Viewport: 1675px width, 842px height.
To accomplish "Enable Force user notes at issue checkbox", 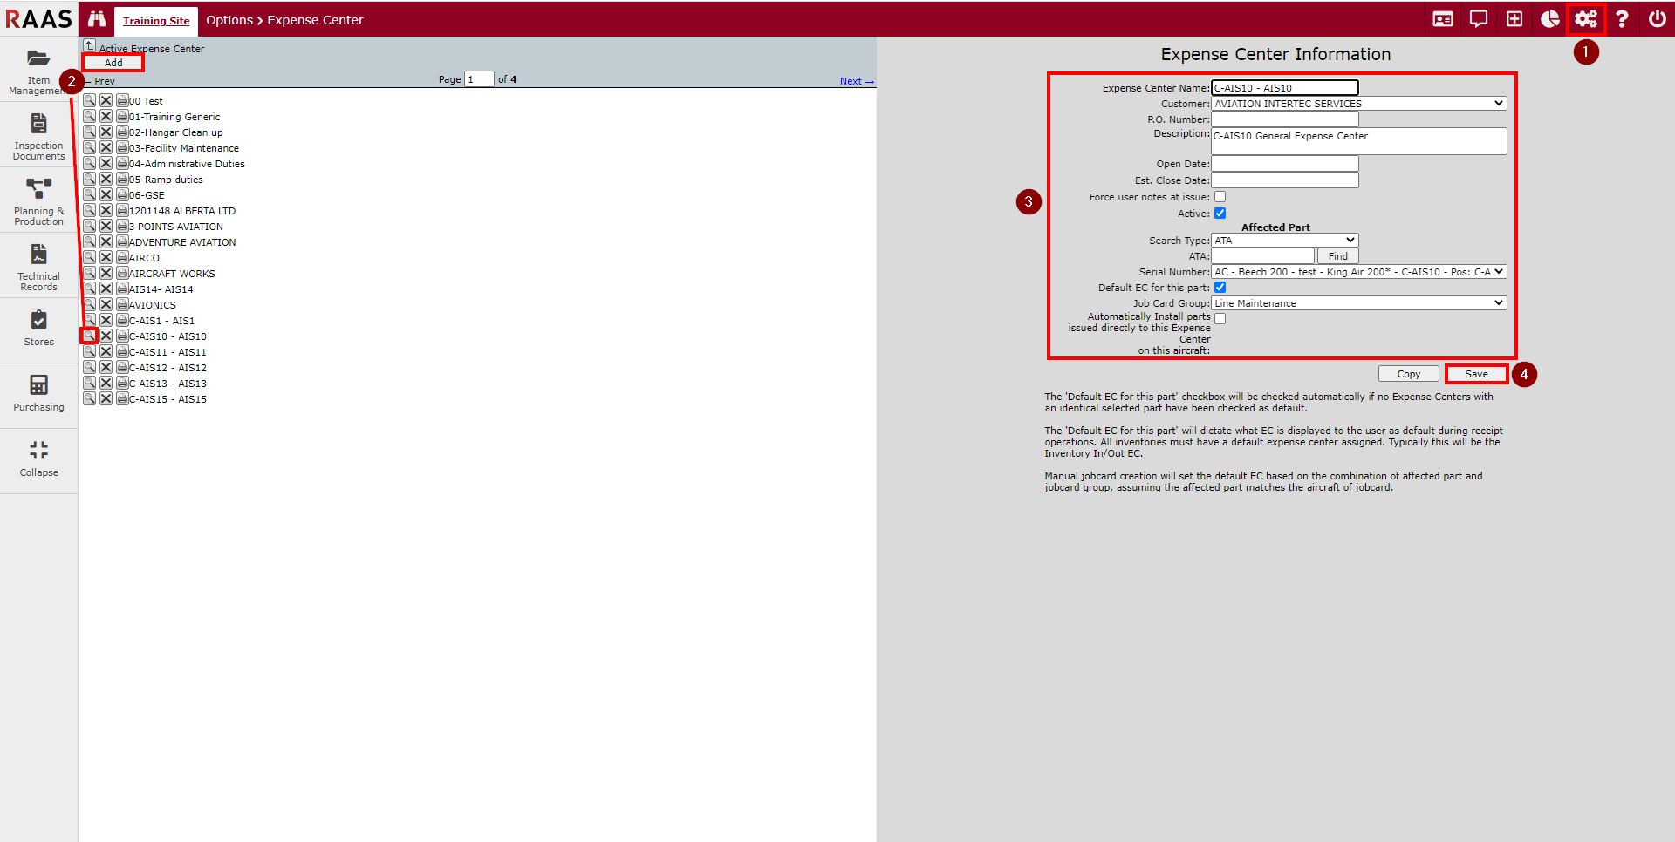I will click(x=1220, y=197).
